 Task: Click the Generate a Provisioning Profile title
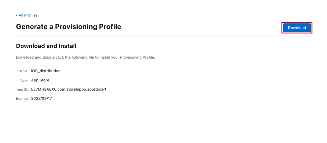[x=68, y=27]
